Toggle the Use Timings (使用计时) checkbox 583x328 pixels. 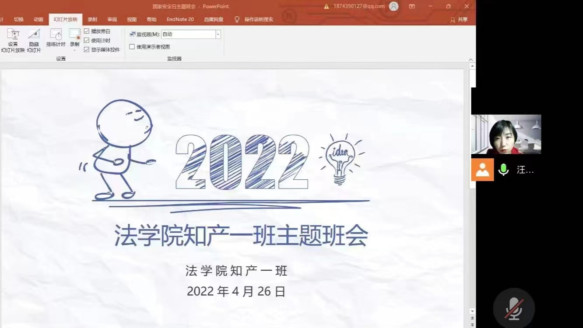pos(87,41)
